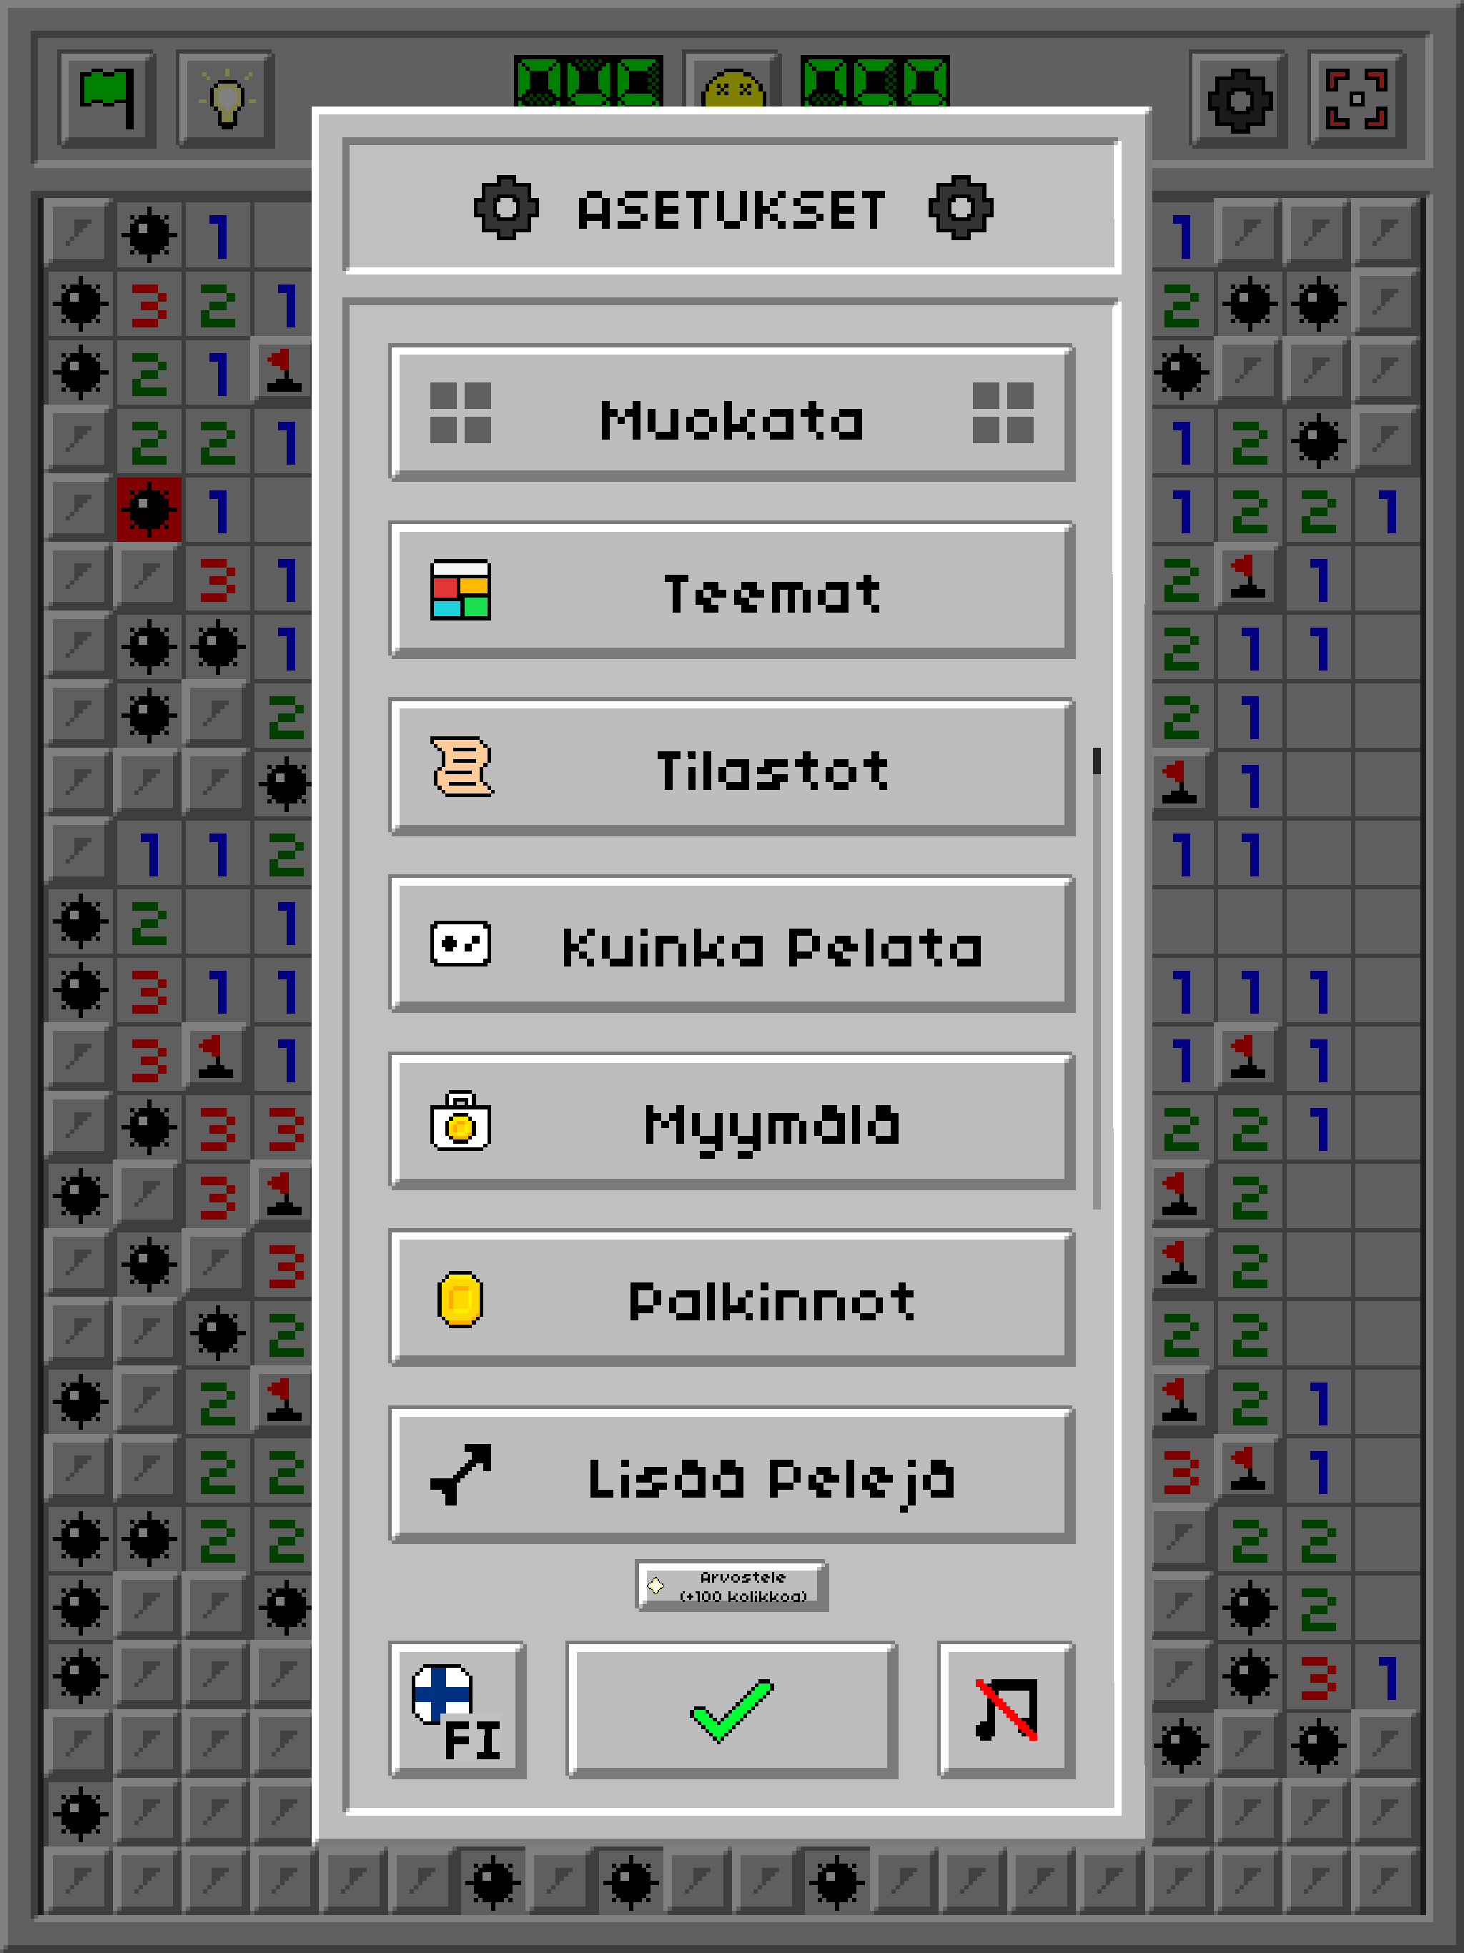This screenshot has height=1953, width=1464.
Task: Confirm settings with the green checkmark
Action: pyautogui.click(x=731, y=1710)
